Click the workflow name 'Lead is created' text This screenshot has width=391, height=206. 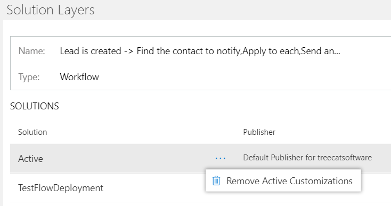click(x=200, y=51)
